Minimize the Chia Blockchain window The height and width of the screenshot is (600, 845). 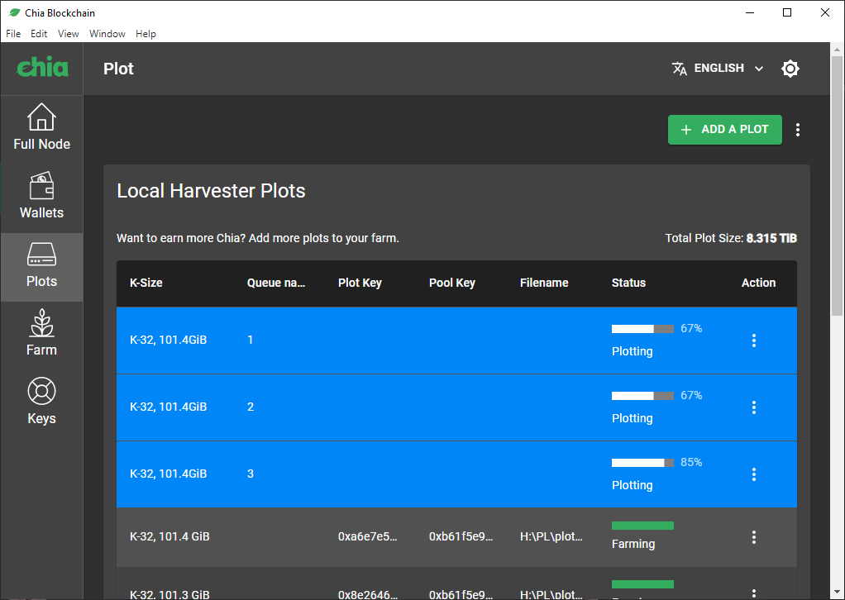pyautogui.click(x=750, y=12)
